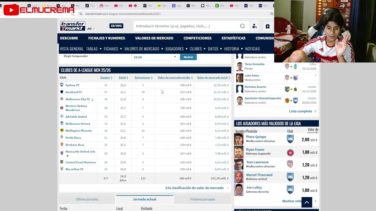Open the .es country selector dropdown

point(90,29)
